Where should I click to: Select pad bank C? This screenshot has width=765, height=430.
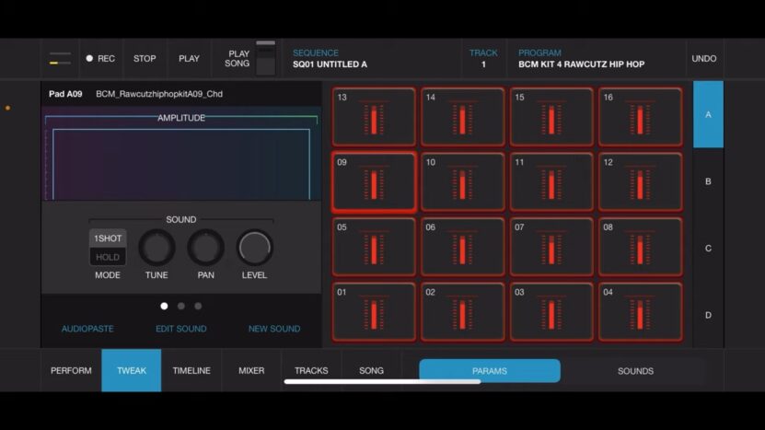708,249
